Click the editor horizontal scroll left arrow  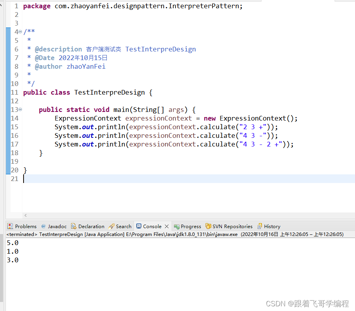point(26,215)
